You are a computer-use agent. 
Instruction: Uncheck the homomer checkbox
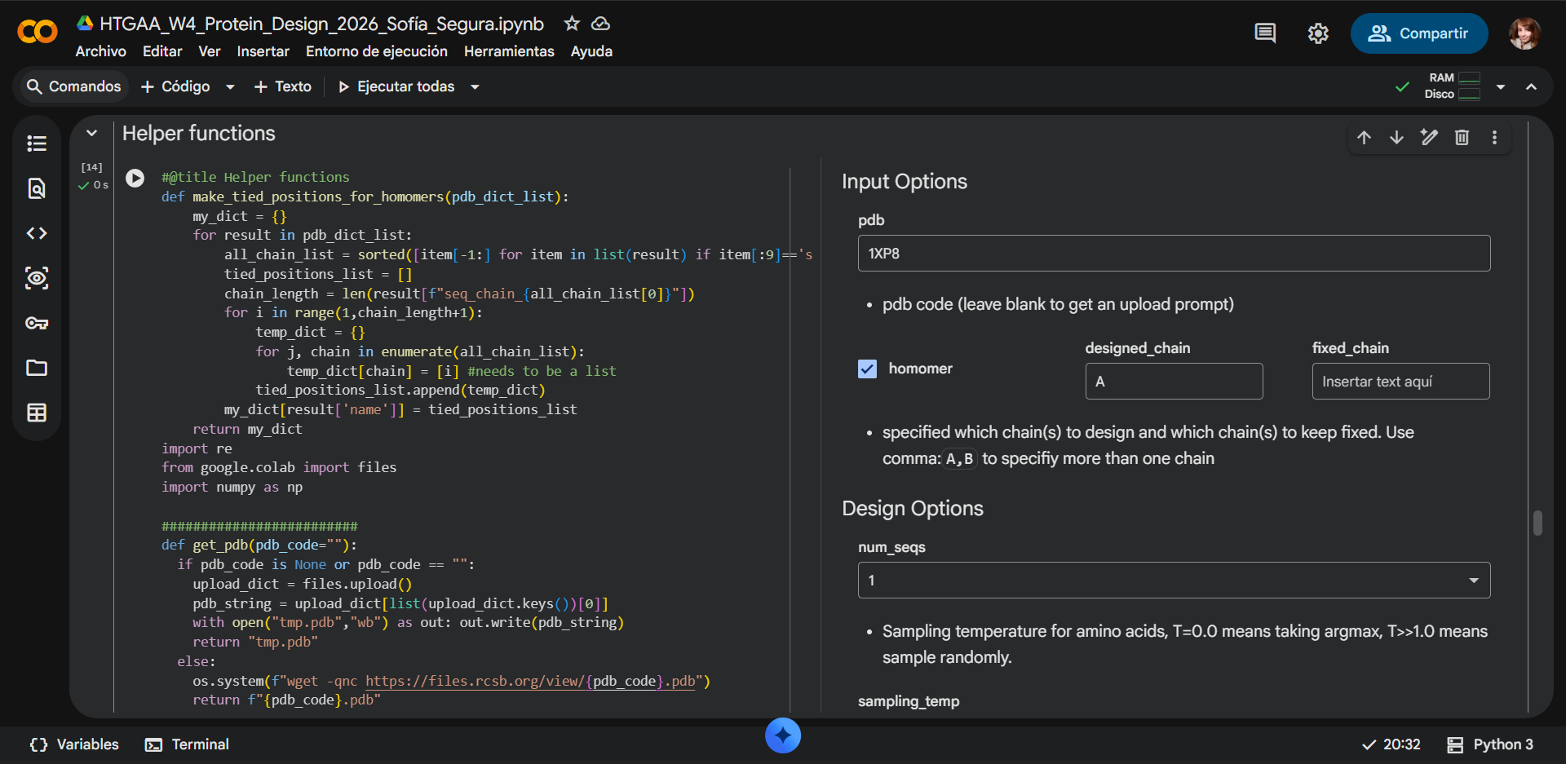click(867, 369)
